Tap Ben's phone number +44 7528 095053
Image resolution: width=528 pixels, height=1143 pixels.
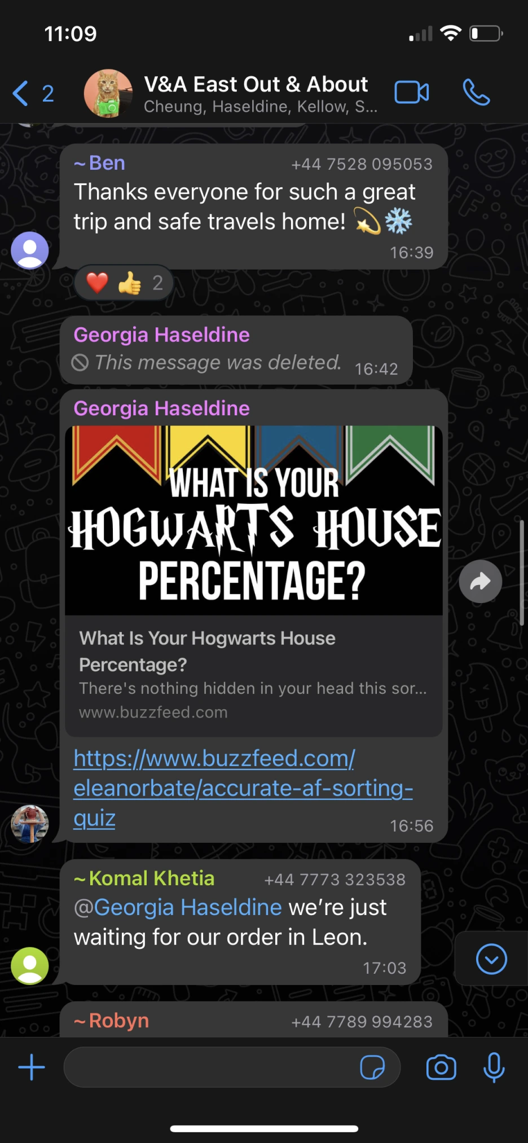point(362,164)
